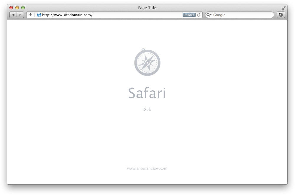Focus the Google search field

pos(240,15)
